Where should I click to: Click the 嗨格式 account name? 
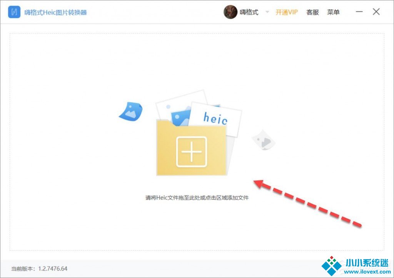coord(249,12)
